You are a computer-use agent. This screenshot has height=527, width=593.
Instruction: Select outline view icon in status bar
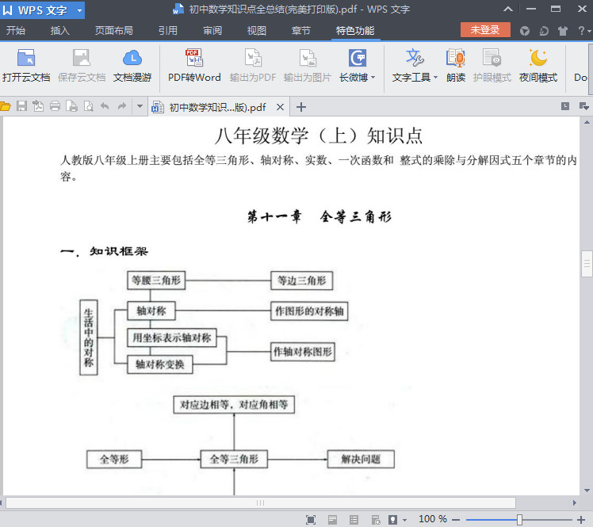[354, 520]
